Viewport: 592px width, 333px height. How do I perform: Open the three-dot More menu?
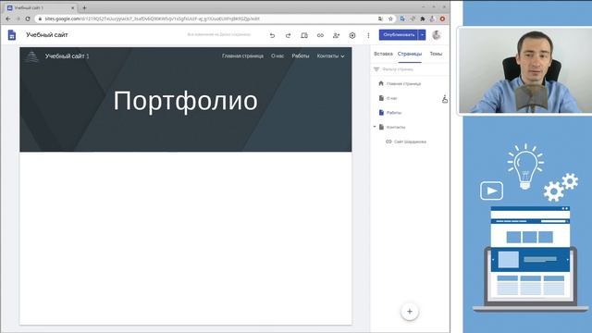point(368,35)
